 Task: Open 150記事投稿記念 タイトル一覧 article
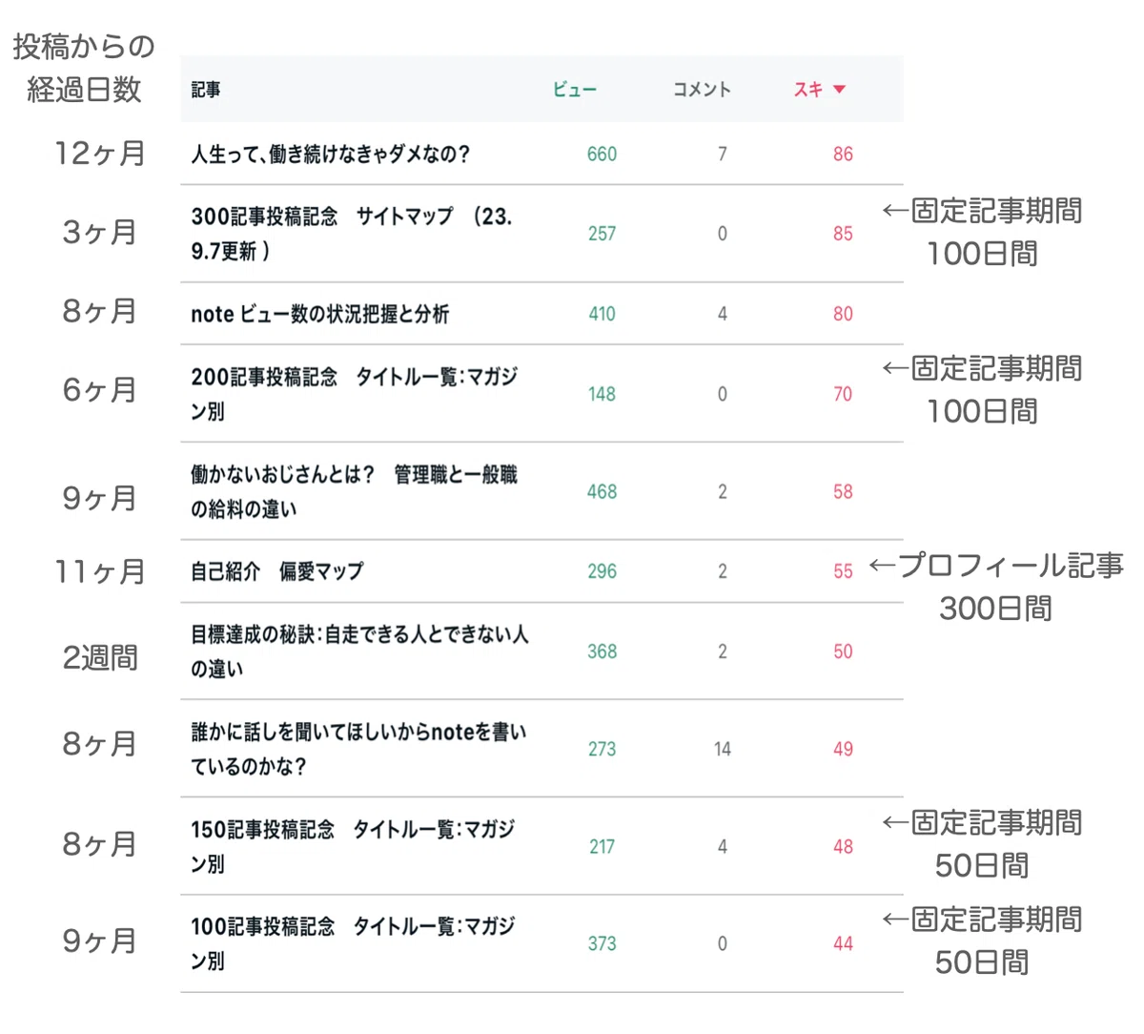(x=353, y=846)
